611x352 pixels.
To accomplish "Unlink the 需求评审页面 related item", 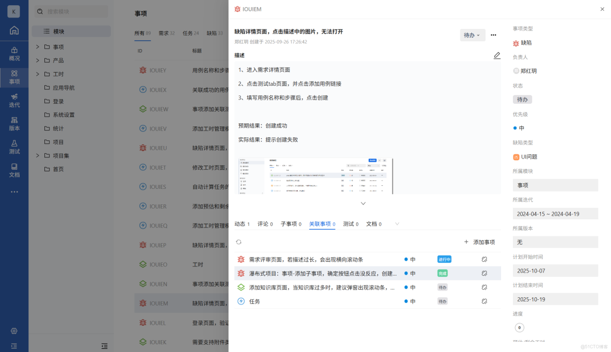I will [484, 260].
